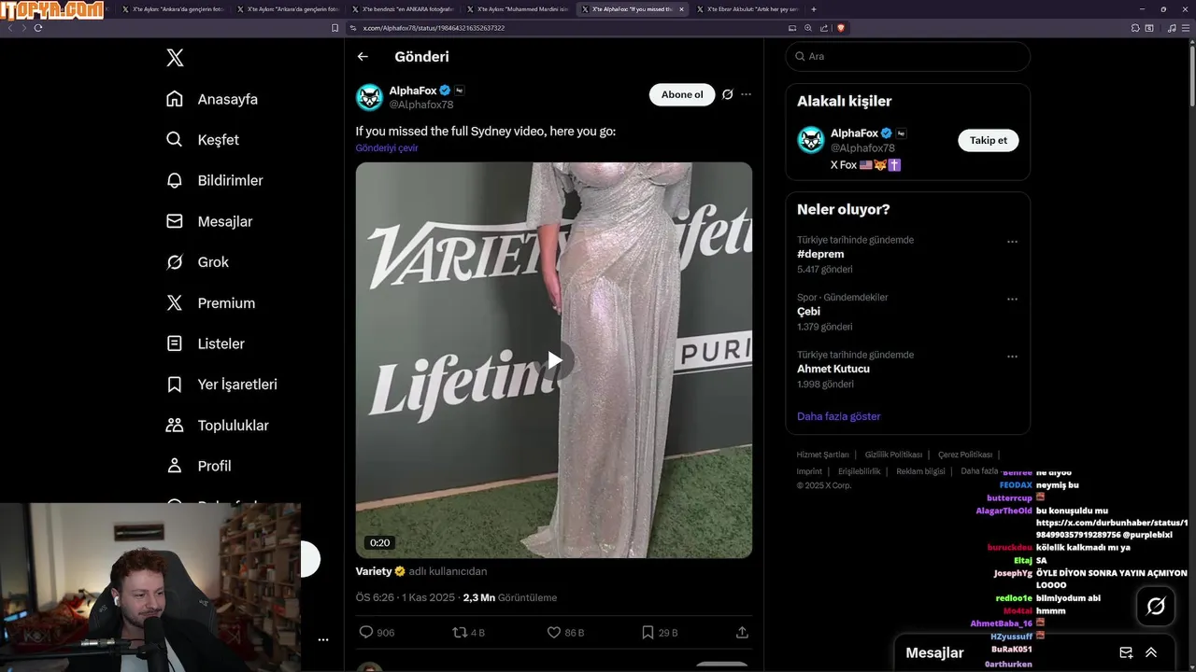
Task: Open Bildirimler notifications
Action: click(x=214, y=180)
